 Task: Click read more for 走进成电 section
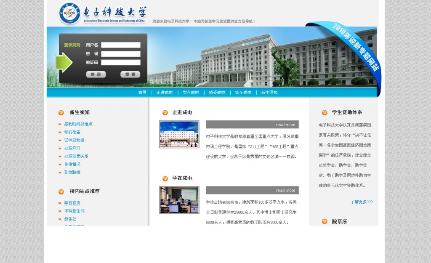click(x=286, y=125)
